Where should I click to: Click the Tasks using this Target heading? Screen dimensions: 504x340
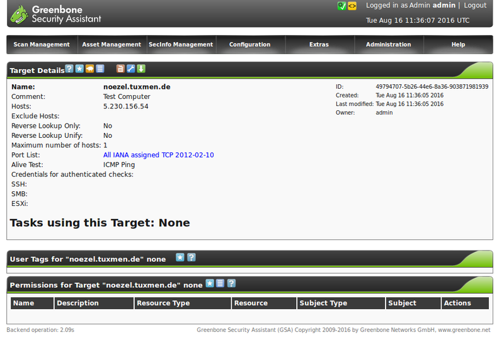point(100,223)
